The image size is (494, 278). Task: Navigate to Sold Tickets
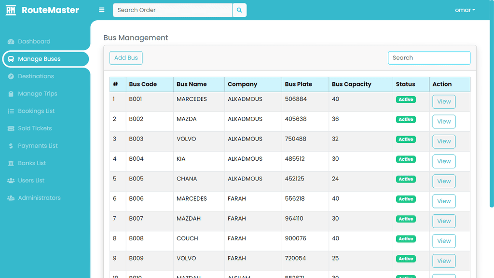[35, 128]
